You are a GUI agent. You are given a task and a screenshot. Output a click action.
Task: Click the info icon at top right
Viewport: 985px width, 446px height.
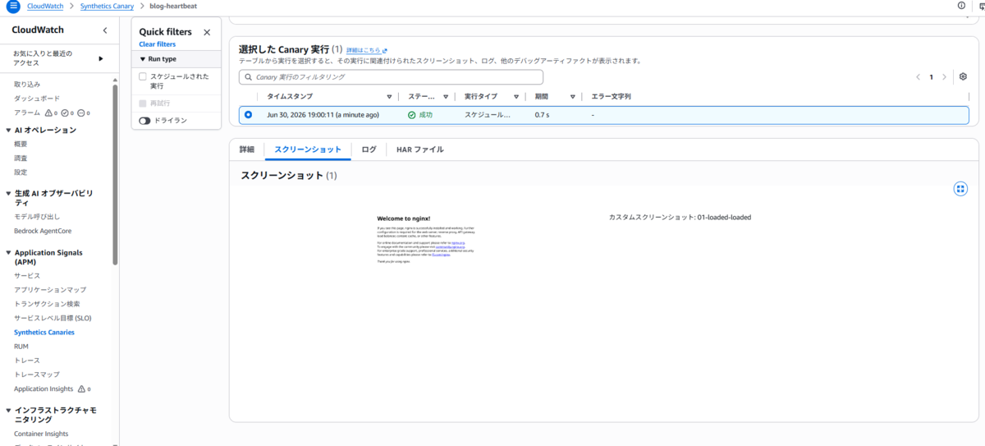tap(961, 6)
